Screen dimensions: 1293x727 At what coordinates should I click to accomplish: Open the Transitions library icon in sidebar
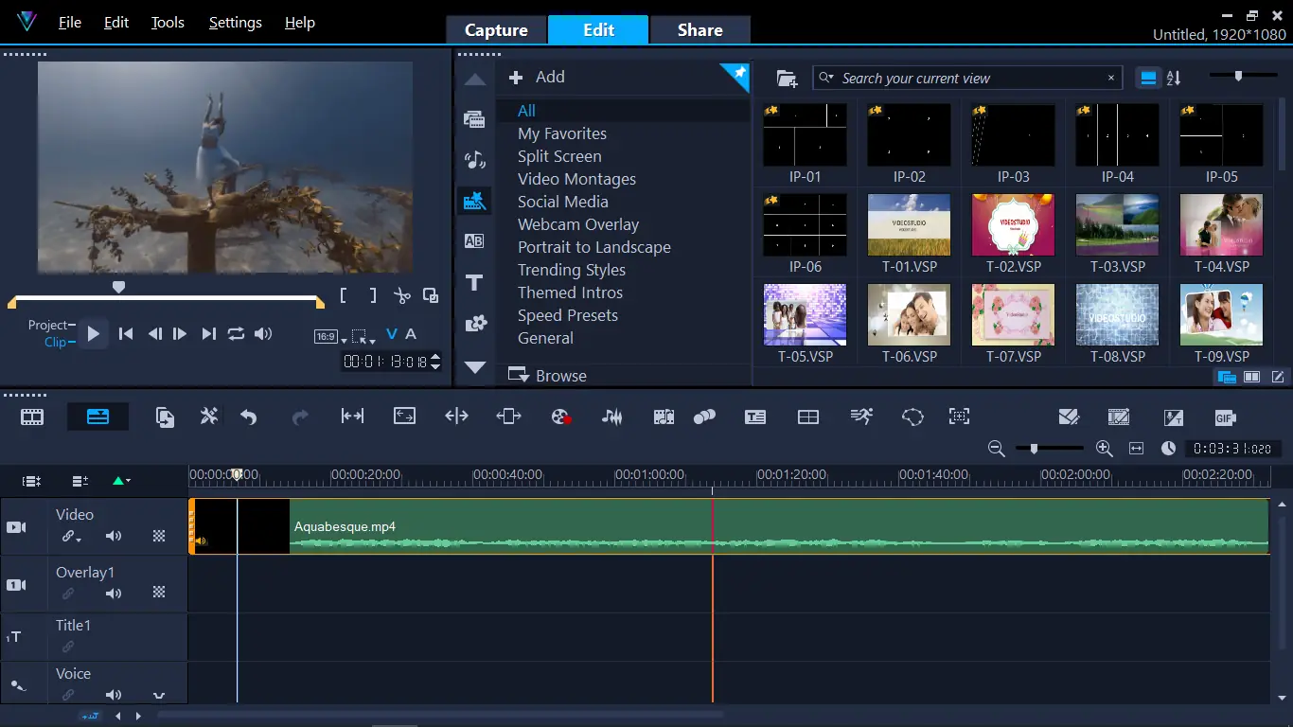(x=474, y=241)
